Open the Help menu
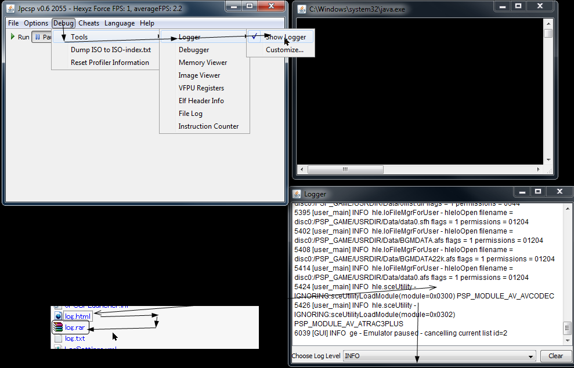The image size is (574, 368). click(147, 23)
